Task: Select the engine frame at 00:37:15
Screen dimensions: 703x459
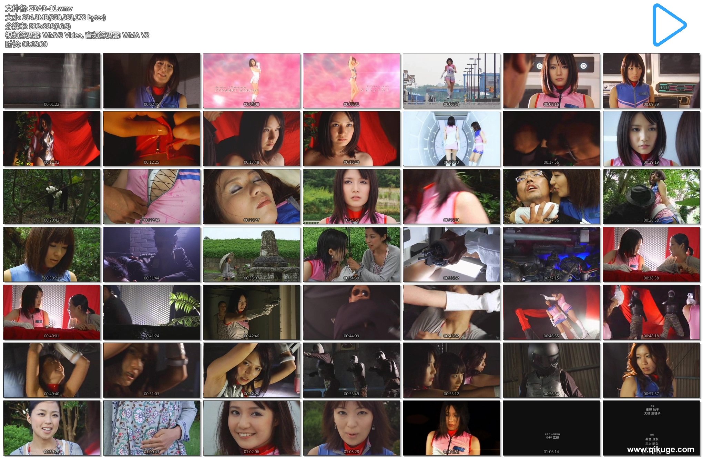Action: [551, 254]
